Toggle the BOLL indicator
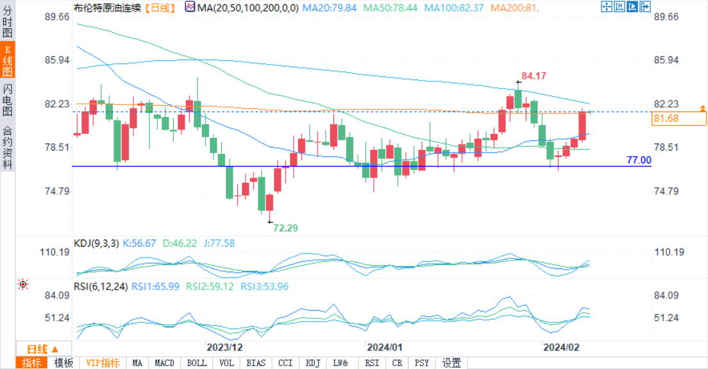This screenshot has width=708, height=369. click(x=197, y=363)
